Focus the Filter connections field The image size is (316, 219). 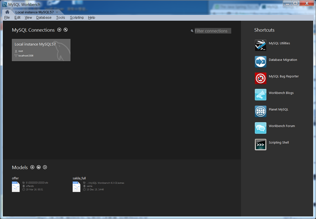[213, 31]
